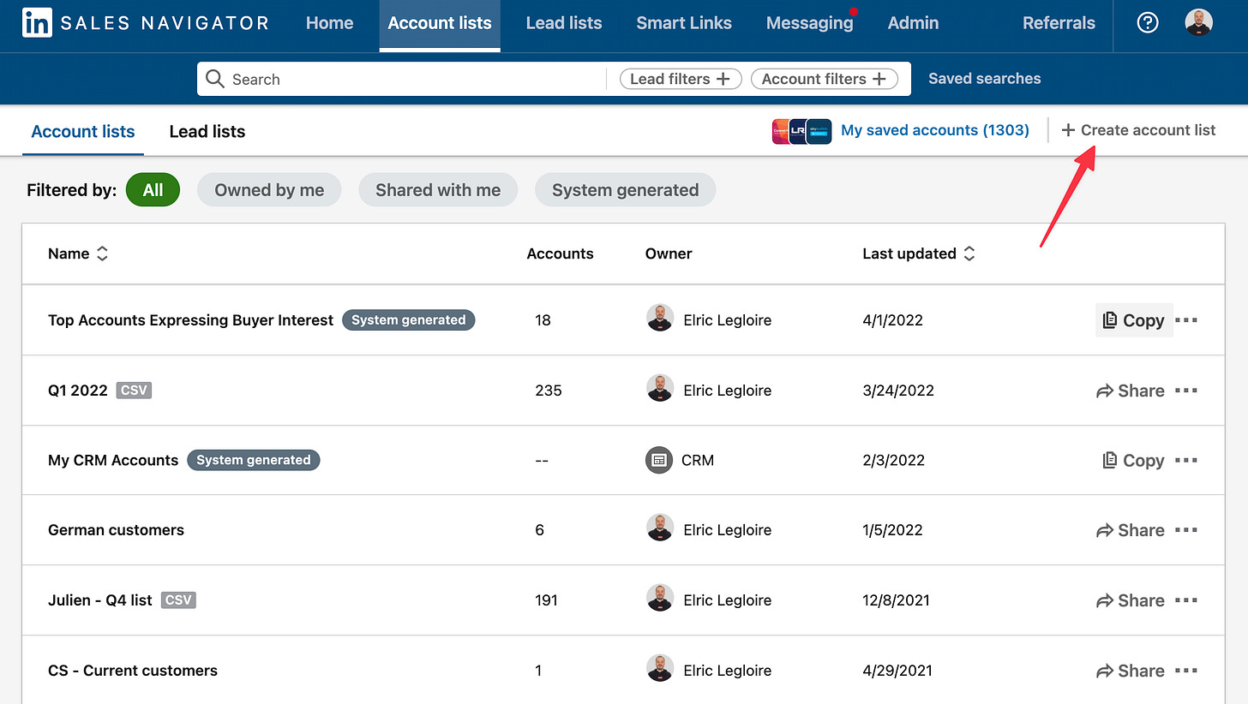The image size is (1248, 704).
Task: Click owner avatar in Q1 2022 row
Action: click(x=659, y=390)
